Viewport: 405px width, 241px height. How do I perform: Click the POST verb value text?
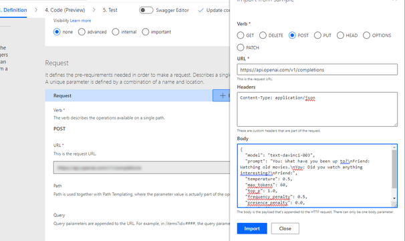tap(59, 129)
